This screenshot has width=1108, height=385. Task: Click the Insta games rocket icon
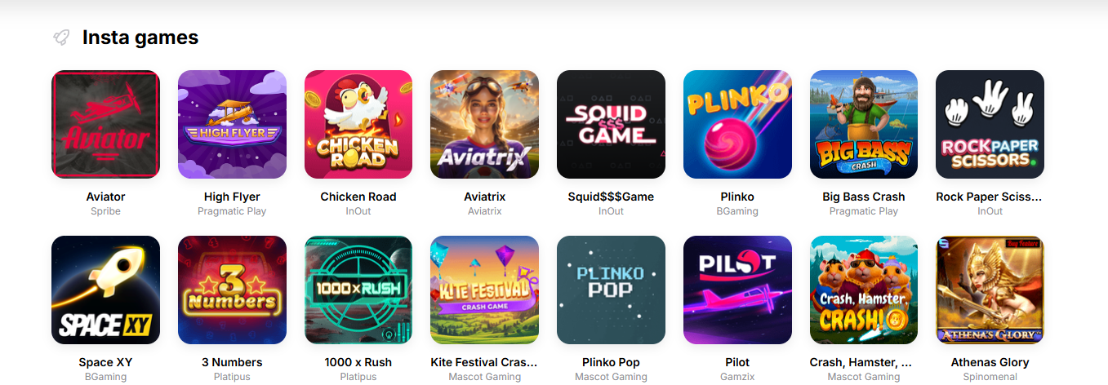click(x=61, y=38)
